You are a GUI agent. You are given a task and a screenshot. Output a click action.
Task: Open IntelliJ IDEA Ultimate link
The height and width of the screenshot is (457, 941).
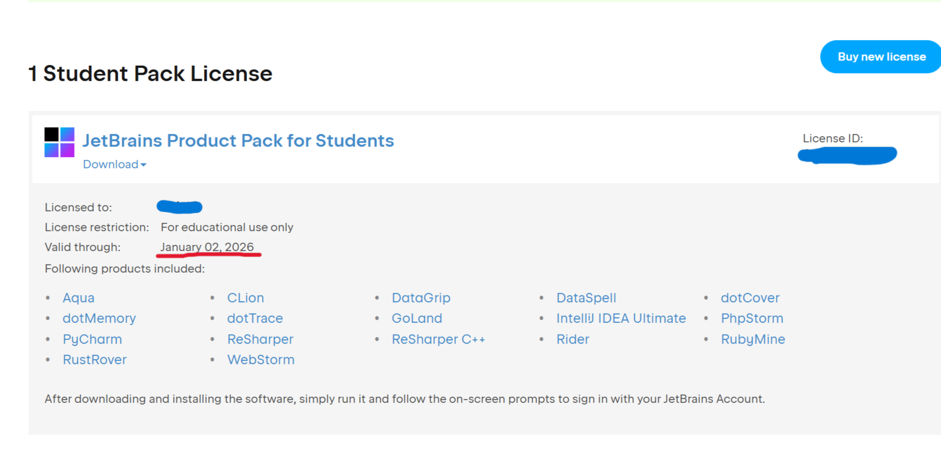pos(621,318)
